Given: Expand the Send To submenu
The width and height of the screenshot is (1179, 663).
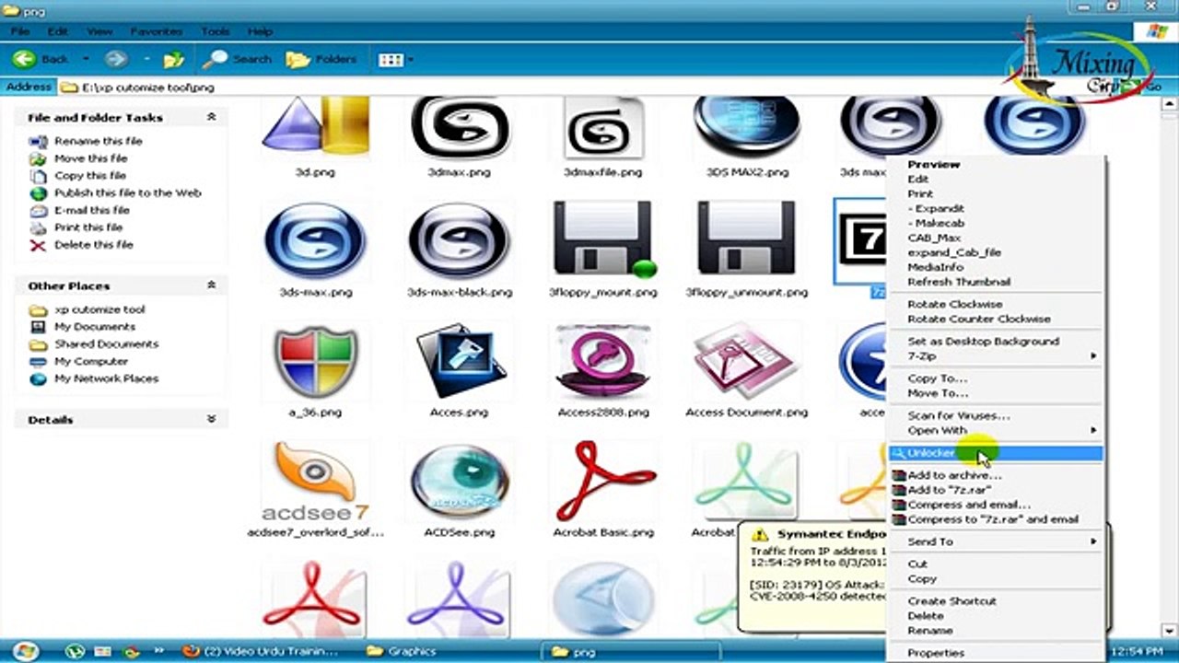Looking at the screenshot, I should tap(996, 541).
